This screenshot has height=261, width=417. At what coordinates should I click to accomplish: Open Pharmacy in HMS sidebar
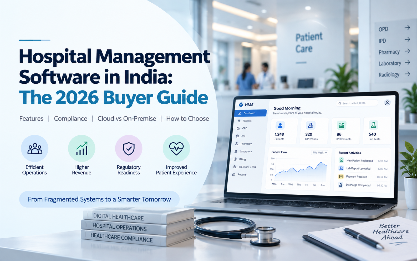coord(243,144)
